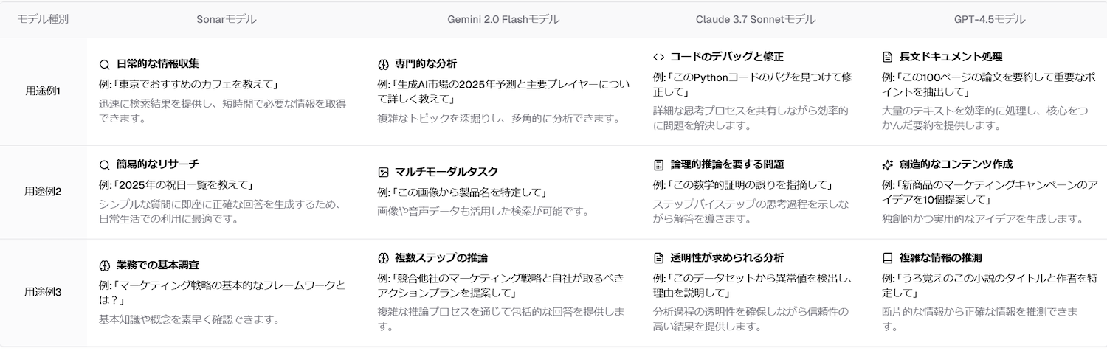Click the sparkle icon beside 創造的なコンテンツ作成
Viewport: 1107px width, 351px height.
click(888, 165)
